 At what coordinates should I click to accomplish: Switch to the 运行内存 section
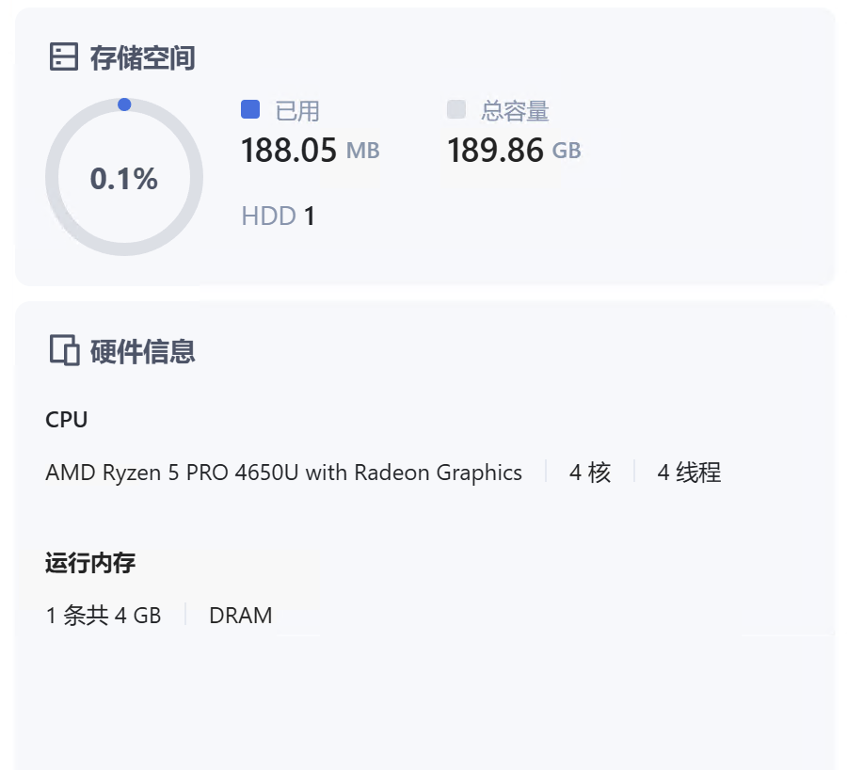coord(91,562)
